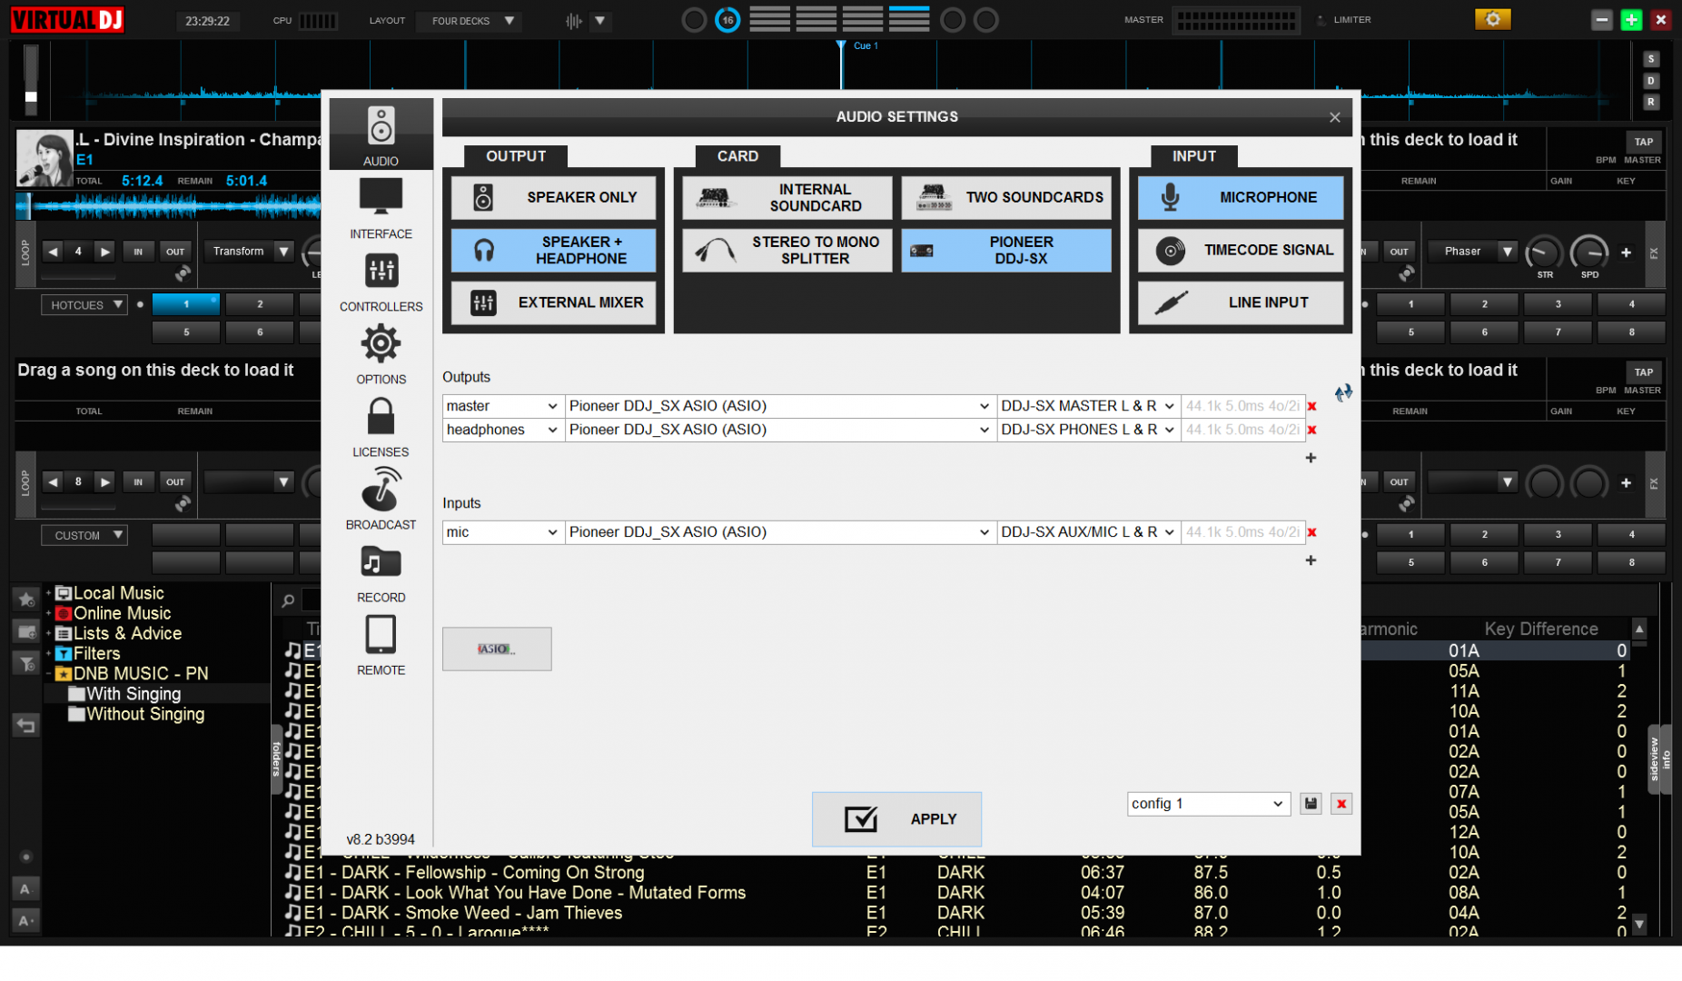Viewport: 1682px width, 981px height.
Task: Open the Phaser effect dropdown
Action: 1471,252
